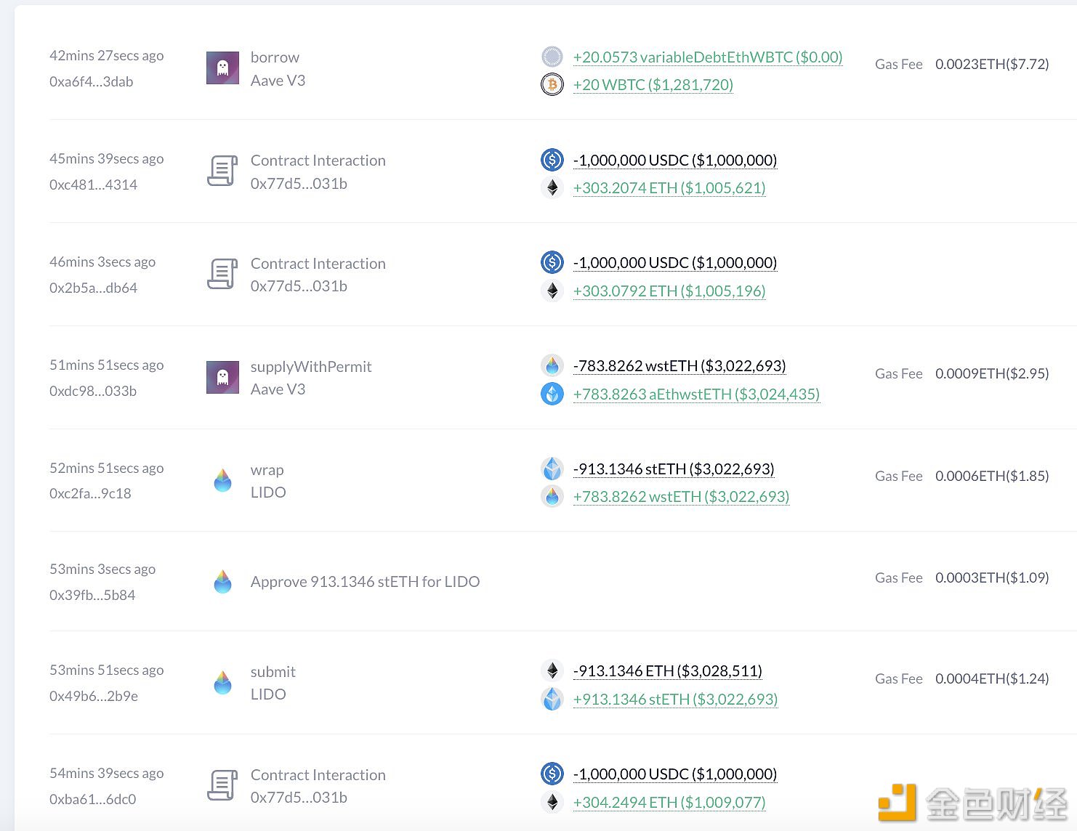Click the WBTC bitcoin token icon
This screenshot has width=1077, height=831.
click(x=552, y=85)
